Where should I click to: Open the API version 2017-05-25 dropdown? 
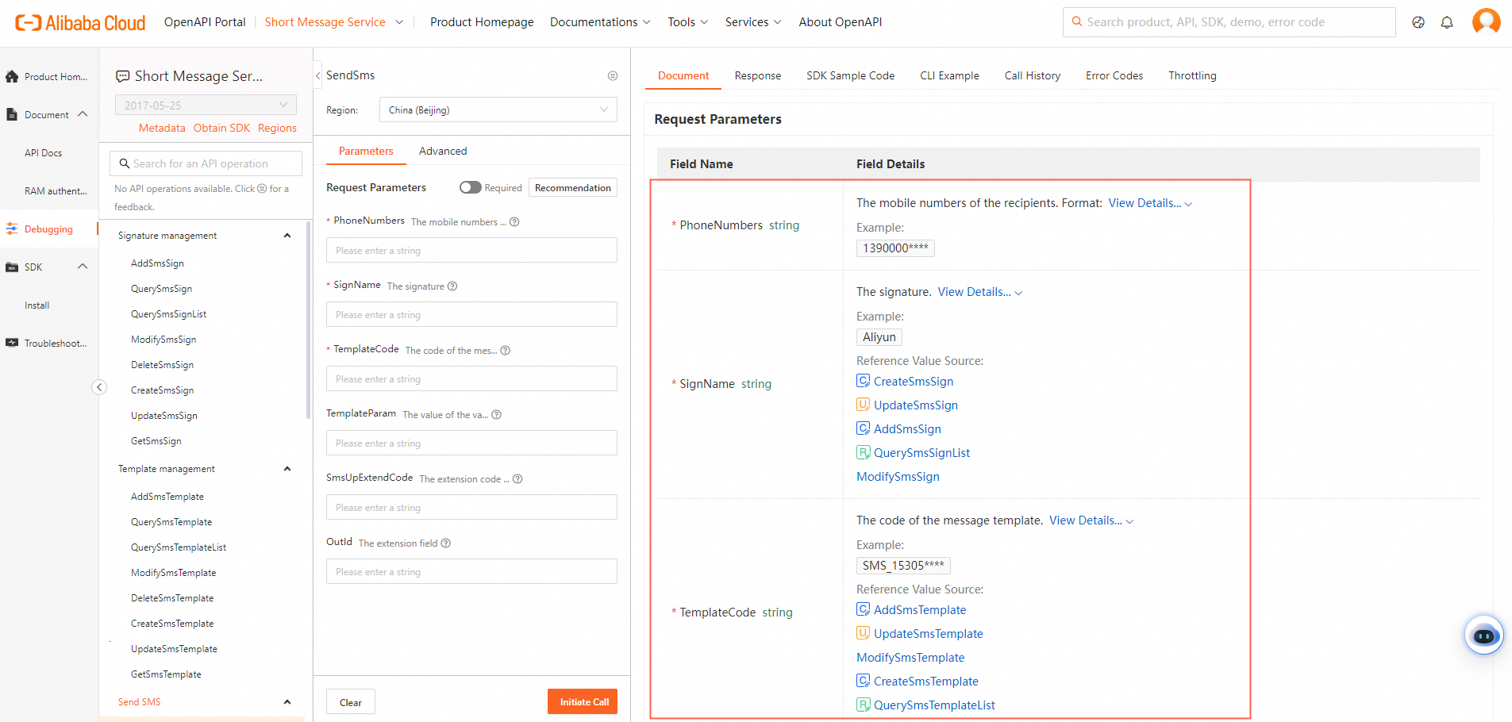click(x=206, y=106)
